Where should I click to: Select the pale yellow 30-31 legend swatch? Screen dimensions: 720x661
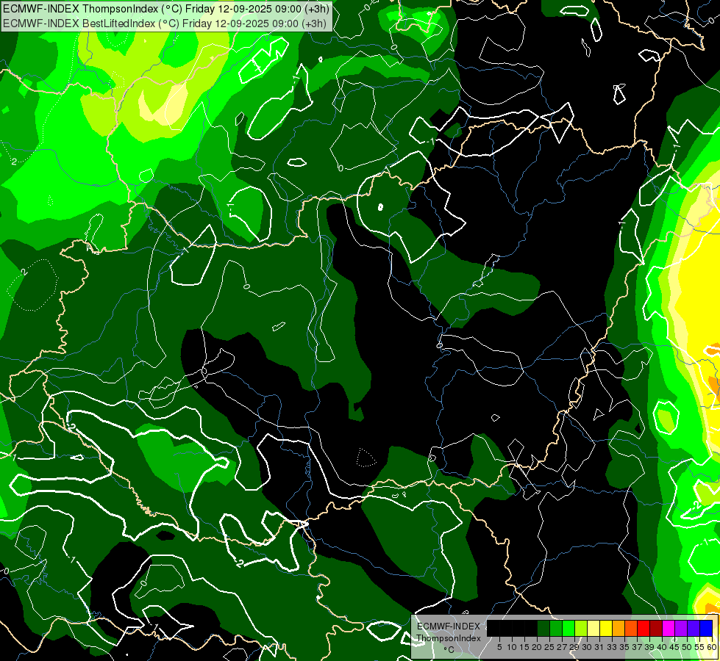[594, 629]
